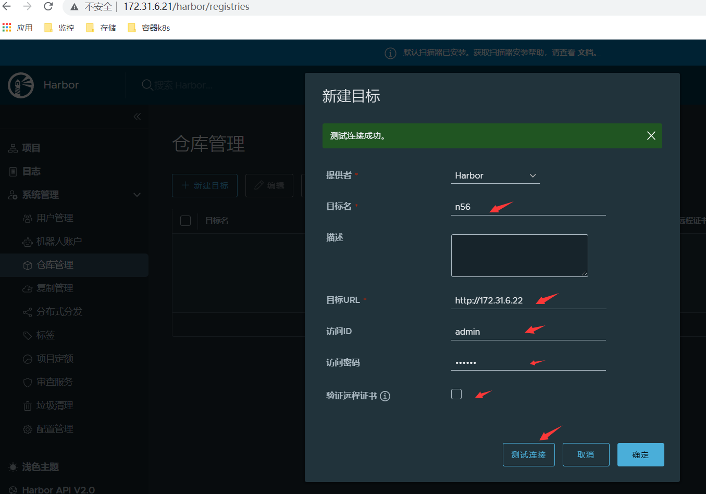Confirm with the 确定 button
This screenshot has height=494, width=706.
pos(640,455)
